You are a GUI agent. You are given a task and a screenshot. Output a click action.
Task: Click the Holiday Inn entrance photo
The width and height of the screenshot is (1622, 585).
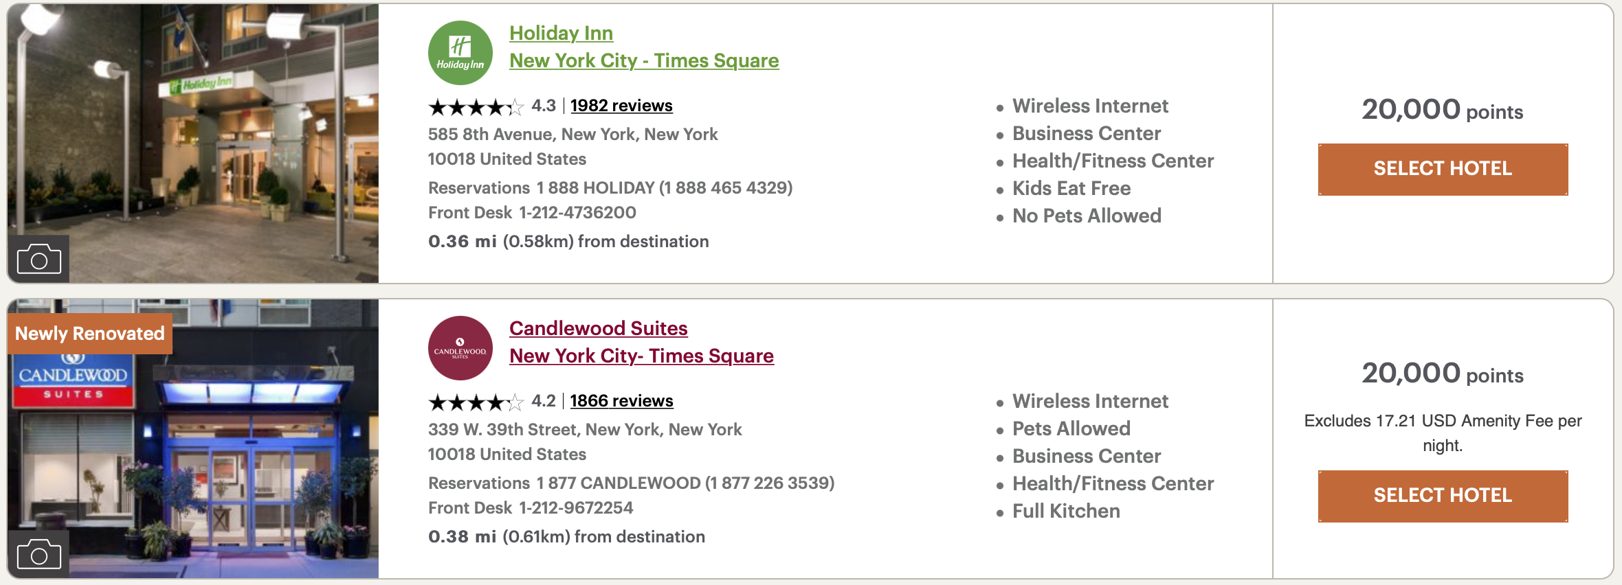pos(193,143)
